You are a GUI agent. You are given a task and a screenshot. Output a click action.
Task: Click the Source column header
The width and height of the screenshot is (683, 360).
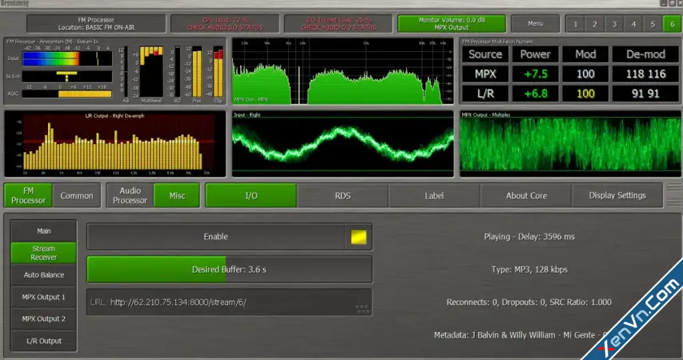pos(486,55)
